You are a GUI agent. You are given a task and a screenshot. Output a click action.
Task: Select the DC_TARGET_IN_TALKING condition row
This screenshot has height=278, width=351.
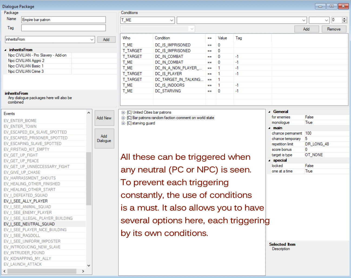pos(234,79)
